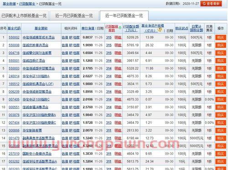228x170 pixels.
Task: Open the 已获配基金 breadcrumb link
Action: [27, 4]
